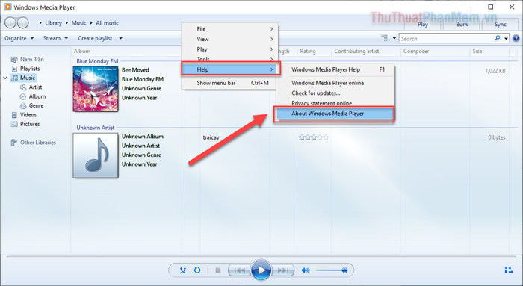Switch to the Play tab
This screenshot has height=286, width=523.
[x=423, y=25]
